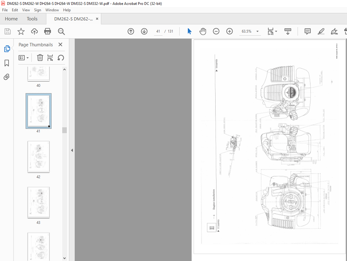Open the 63.5% zoom level dropdown
347x261 pixels.
tap(257, 31)
